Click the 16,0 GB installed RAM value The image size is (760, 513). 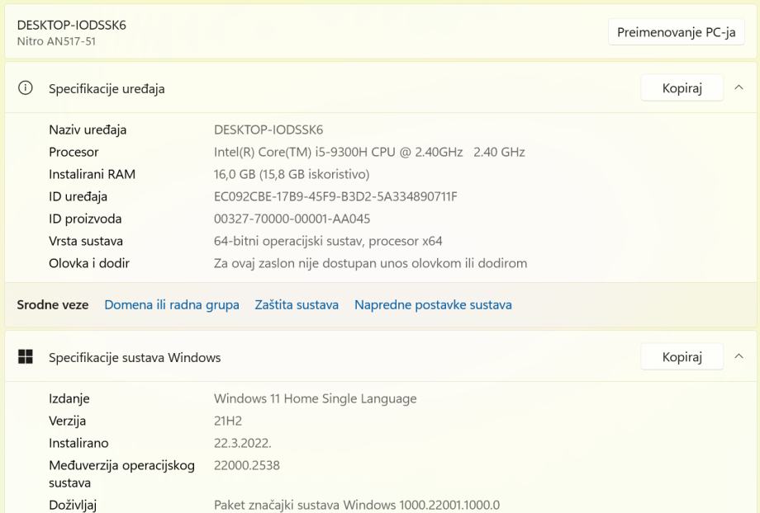click(x=291, y=174)
